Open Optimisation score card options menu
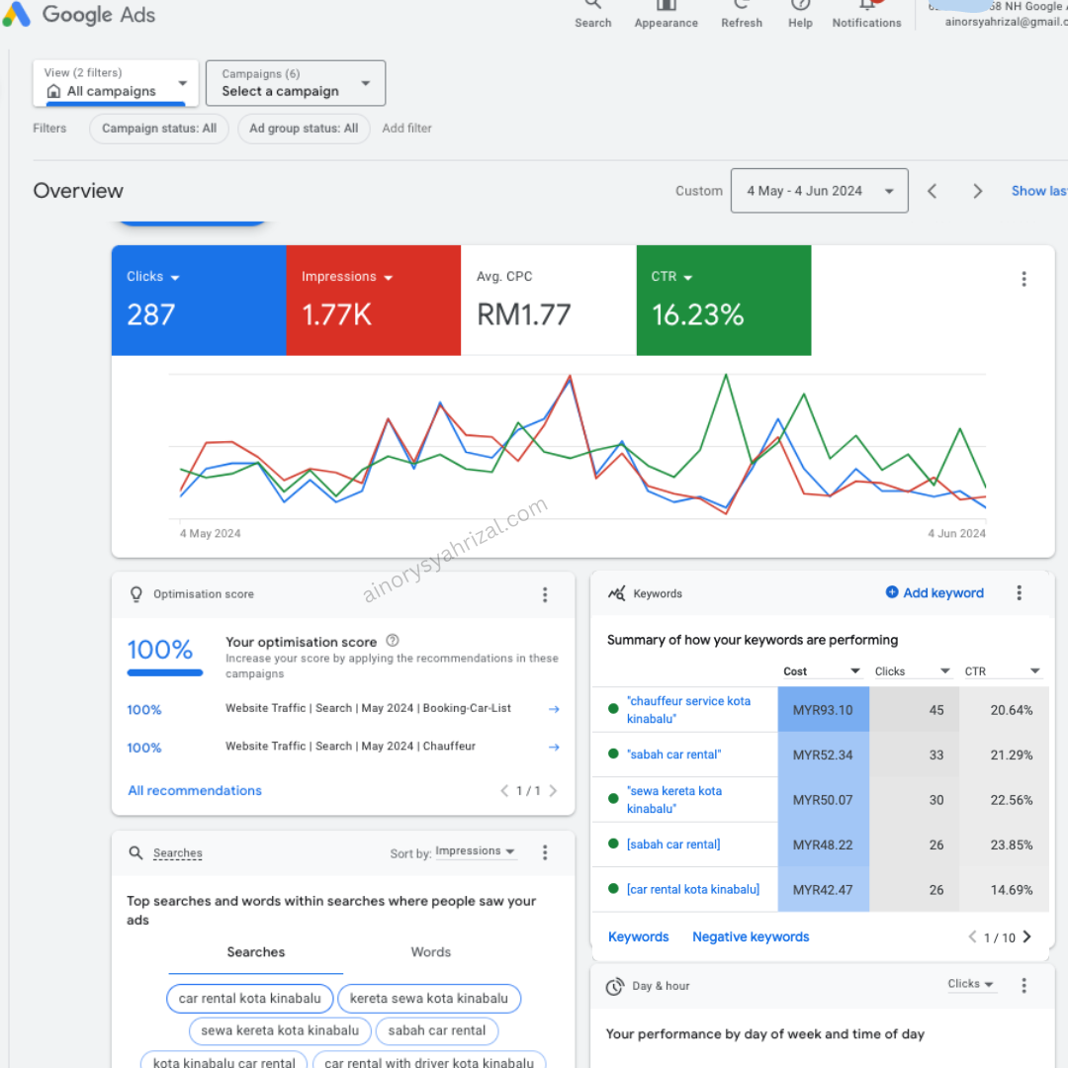Viewport: 1068px width, 1068px height. [x=544, y=594]
